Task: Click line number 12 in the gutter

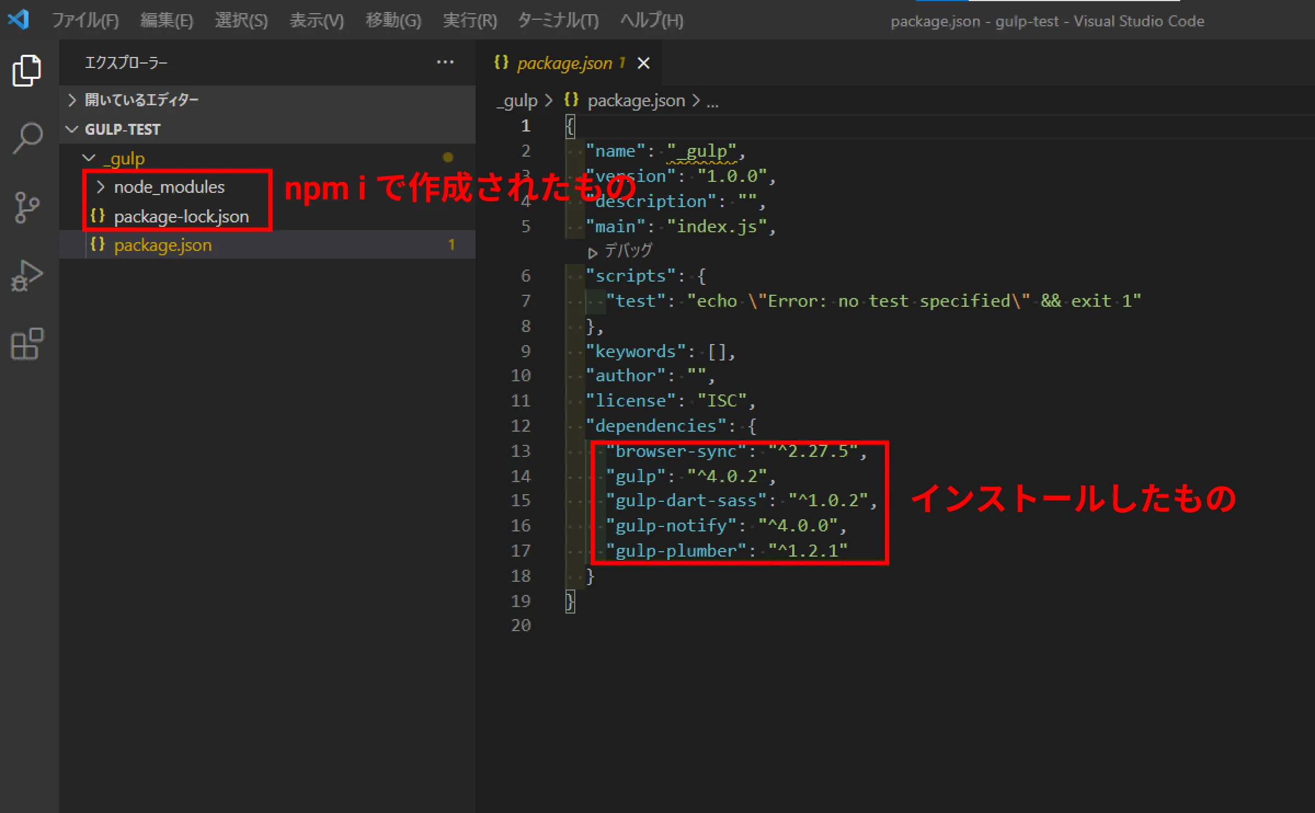Action: click(521, 426)
